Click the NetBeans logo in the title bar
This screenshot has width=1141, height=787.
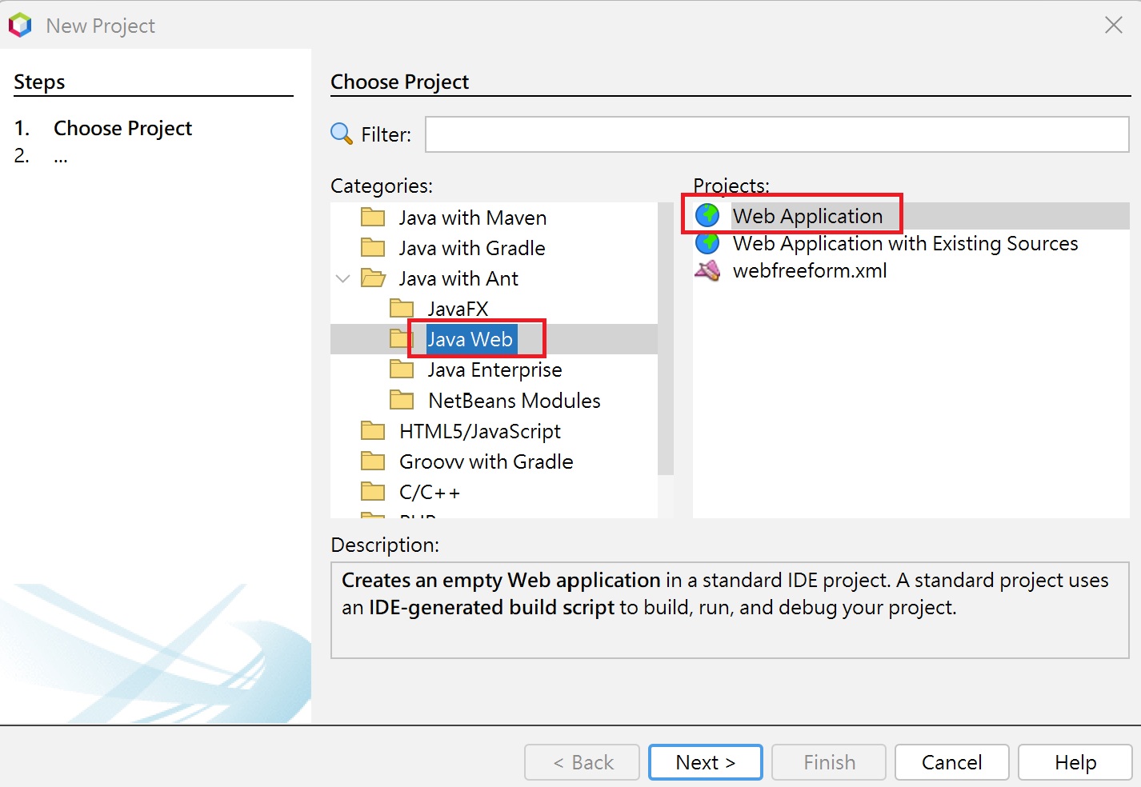[x=20, y=26]
